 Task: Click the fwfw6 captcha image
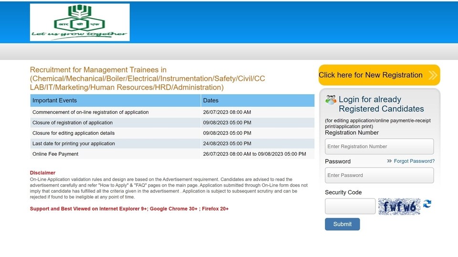[399, 207]
